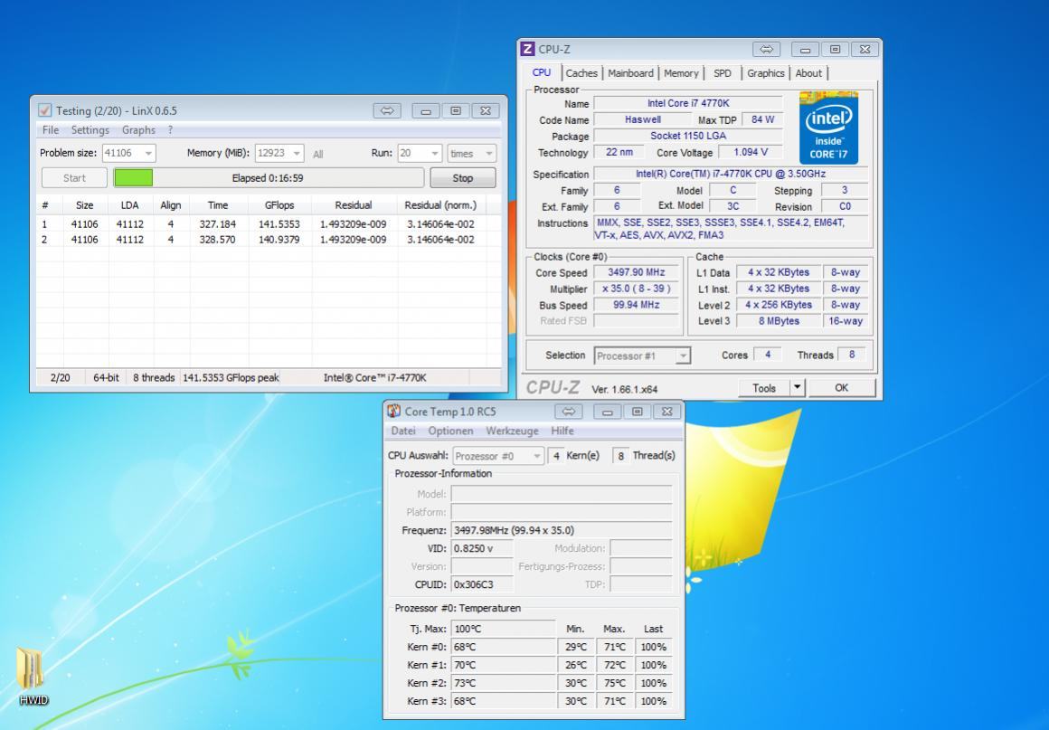Maximize the CPU-Z window
Viewport: 1049px width, 730px height.
pyautogui.click(x=835, y=49)
